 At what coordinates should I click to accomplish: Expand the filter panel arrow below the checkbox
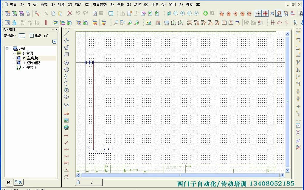point(54,41)
